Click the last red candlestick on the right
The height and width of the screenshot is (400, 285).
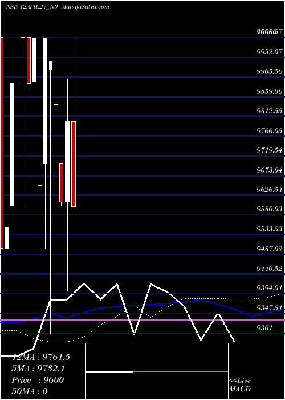tap(74, 164)
